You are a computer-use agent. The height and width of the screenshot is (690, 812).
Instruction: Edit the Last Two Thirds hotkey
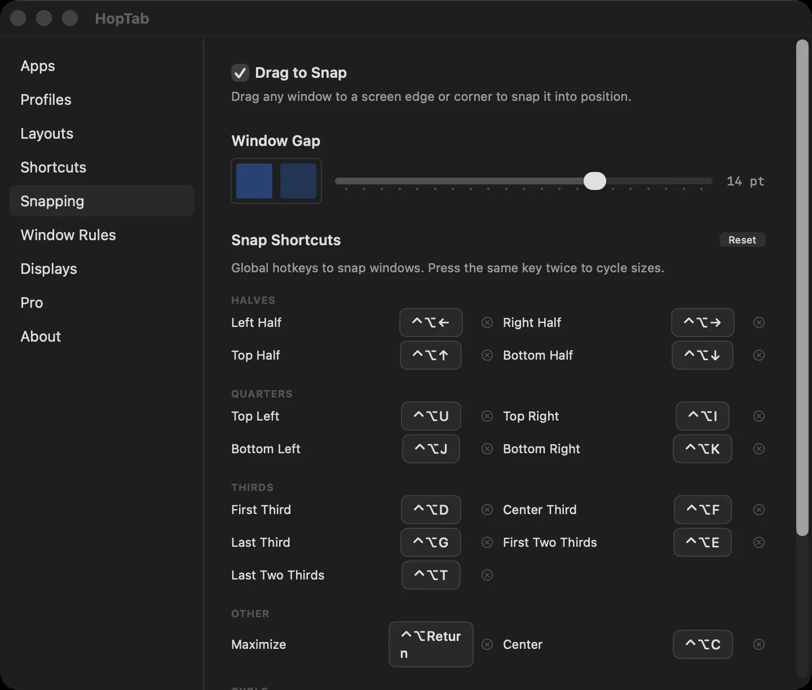pyautogui.click(x=431, y=575)
